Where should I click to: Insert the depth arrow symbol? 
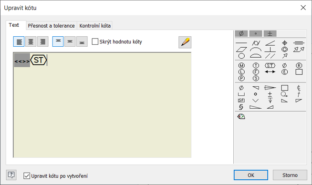pyautogui.click(x=270, y=101)
